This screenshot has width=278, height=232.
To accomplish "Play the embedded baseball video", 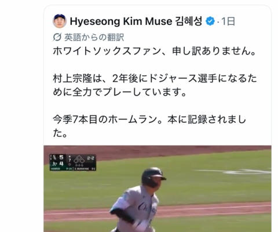I will pos(158,188).
